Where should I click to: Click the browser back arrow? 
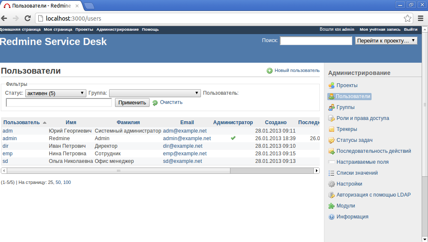[4, 18]
